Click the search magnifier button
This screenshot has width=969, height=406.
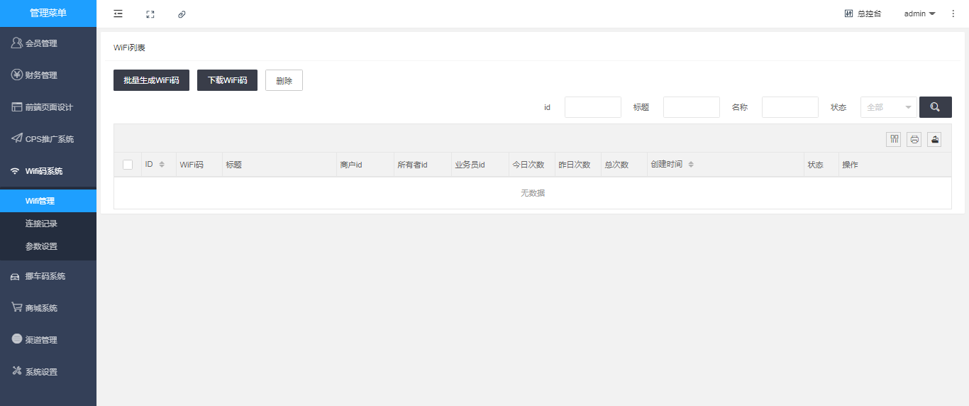[935, 107]
